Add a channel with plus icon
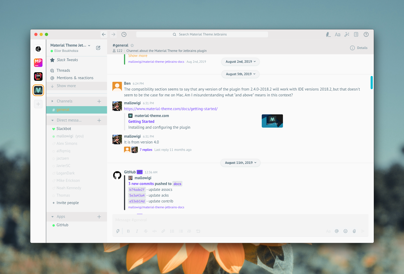Screen dimensions: 404x274 click(99, 101)
